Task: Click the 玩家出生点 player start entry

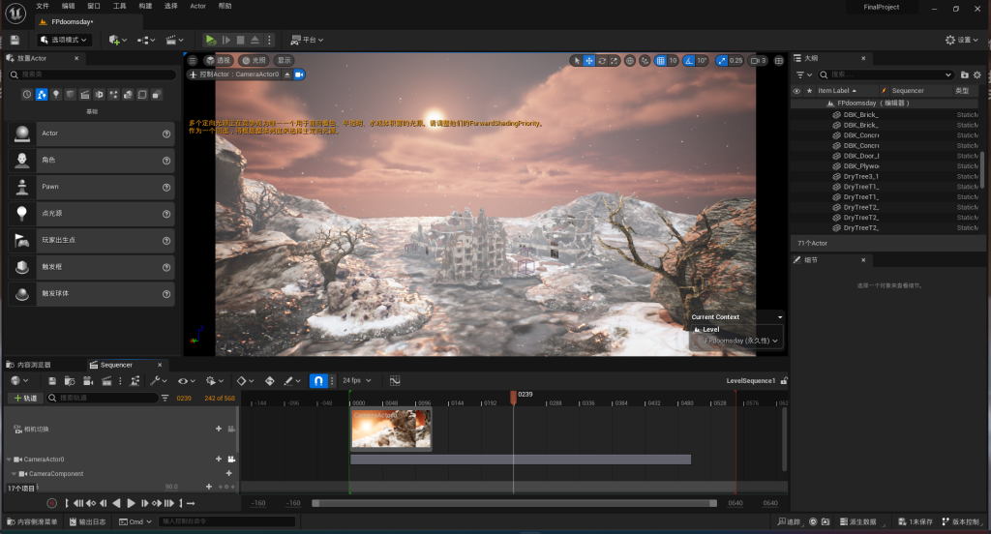Action: pos(92,240)
